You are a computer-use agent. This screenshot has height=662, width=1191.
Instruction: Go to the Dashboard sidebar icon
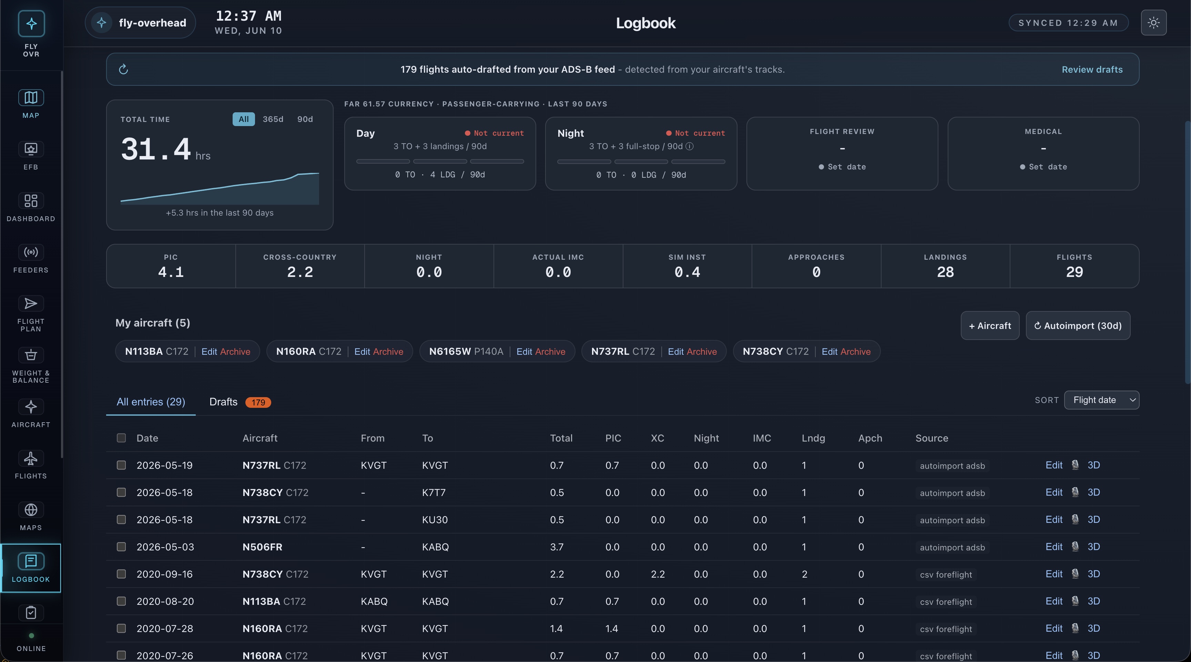[x=31, y=200]
